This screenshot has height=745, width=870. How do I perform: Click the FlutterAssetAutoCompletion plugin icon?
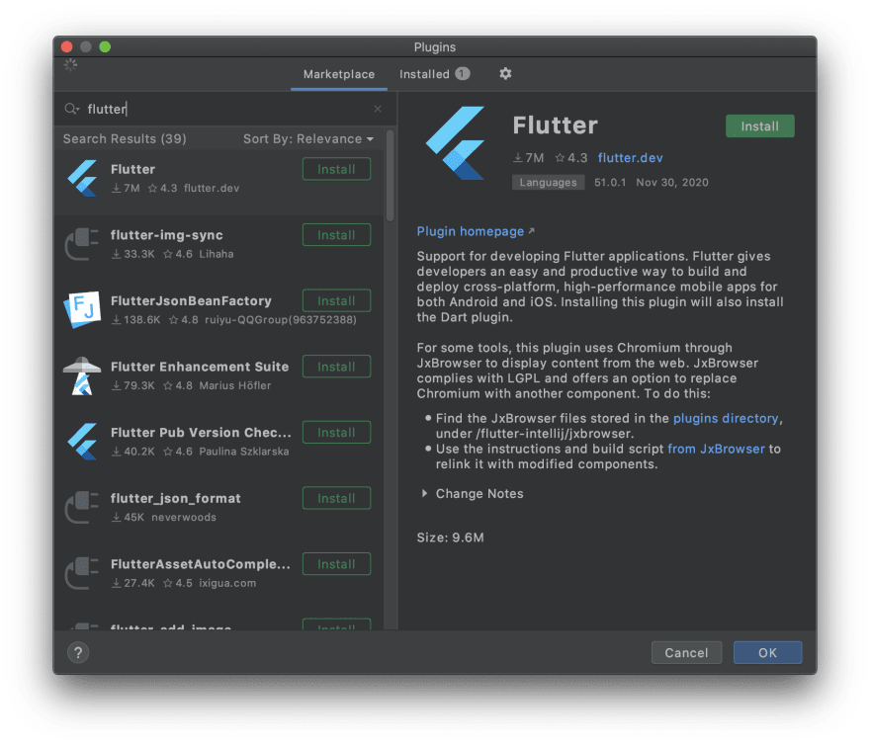82,573
